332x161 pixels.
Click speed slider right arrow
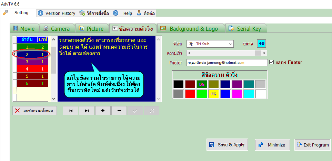[x=264, y=53]
